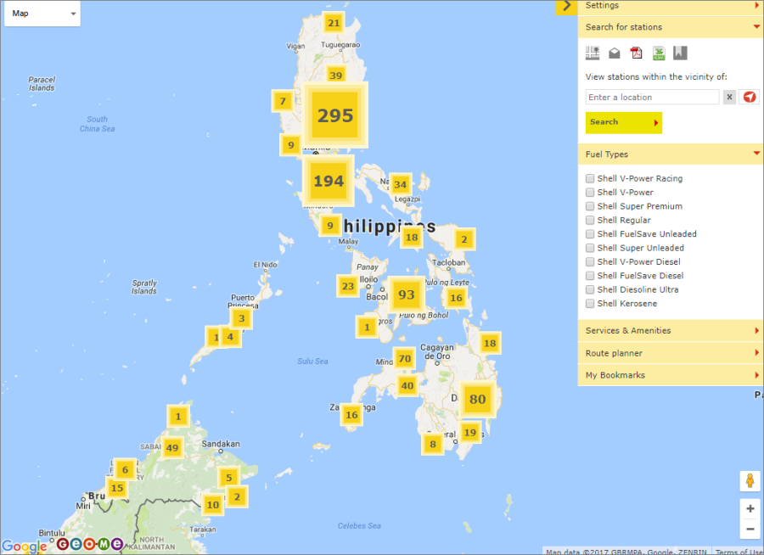Expand the Settings section
Viewport: 764px width, 555px height.
[x=671, y=6]
